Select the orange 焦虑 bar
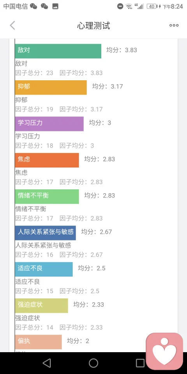The height and width of the screenshot is (374, 187). pyautogui.click(x=47, y=160)
